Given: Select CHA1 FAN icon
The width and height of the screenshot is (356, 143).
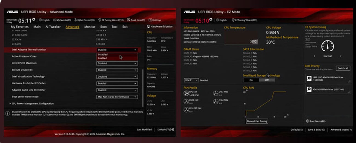Looking at the screenshot, I should point(216,94).
